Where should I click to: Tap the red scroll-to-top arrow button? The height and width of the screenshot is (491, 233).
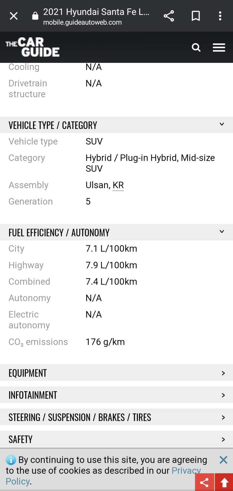(x=224, y=482)
